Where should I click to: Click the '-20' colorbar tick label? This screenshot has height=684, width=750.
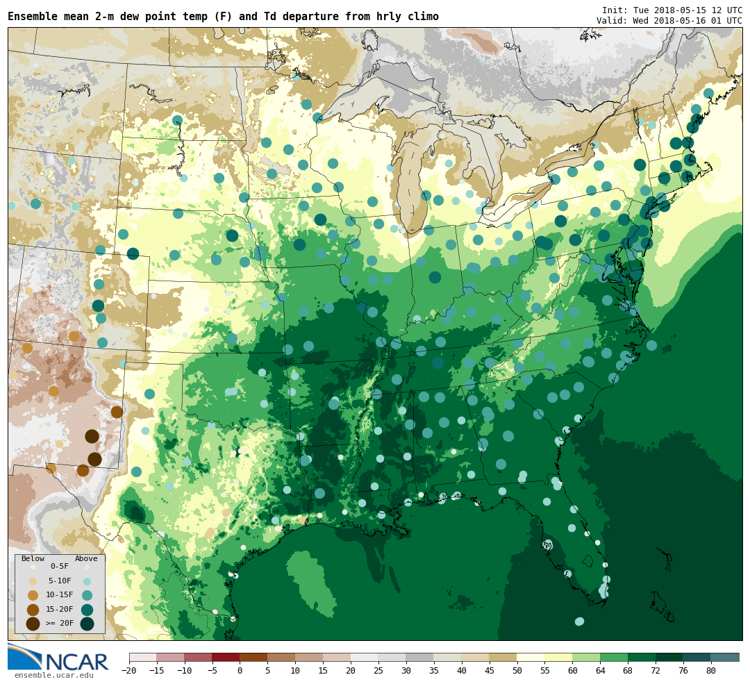tap(129, 671)
